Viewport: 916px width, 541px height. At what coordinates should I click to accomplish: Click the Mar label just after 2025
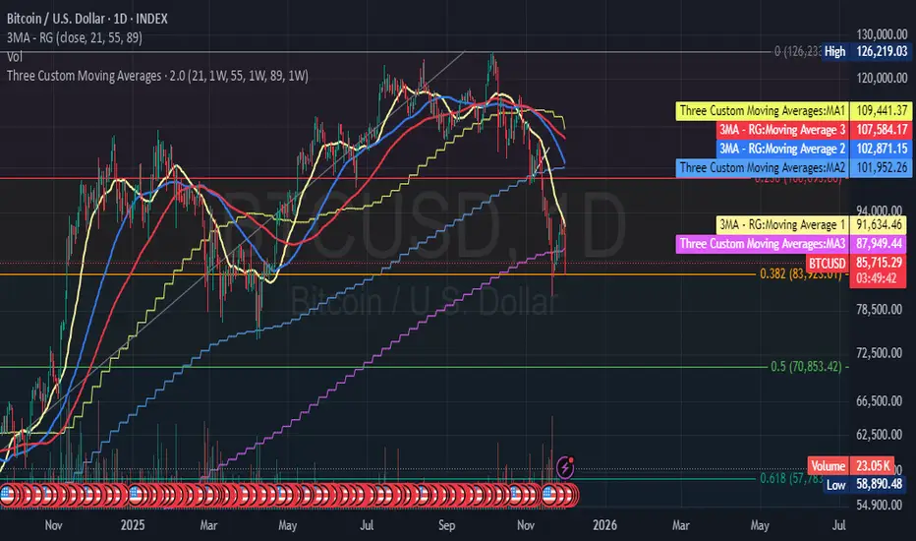[x=208, y=525]
